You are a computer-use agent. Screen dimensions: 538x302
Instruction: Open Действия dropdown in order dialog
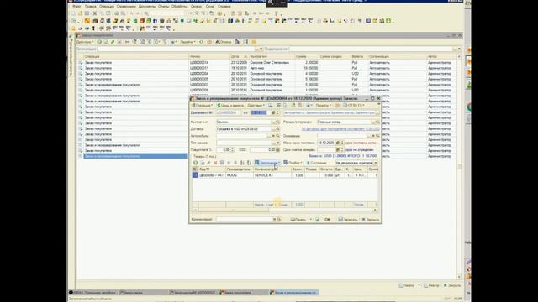[256, 106]
